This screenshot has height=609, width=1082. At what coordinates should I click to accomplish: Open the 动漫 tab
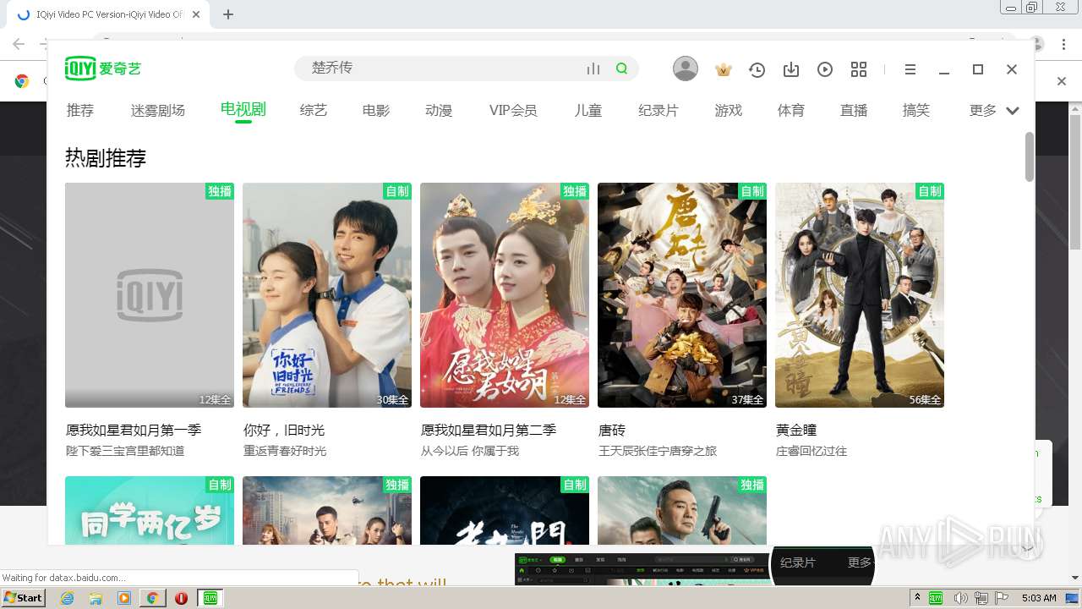pos(439,111)
